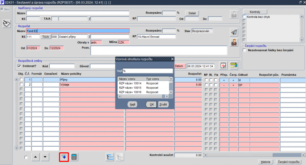Click the Od field showing 01/2024

pyautogui.click(x=33, y=48)
